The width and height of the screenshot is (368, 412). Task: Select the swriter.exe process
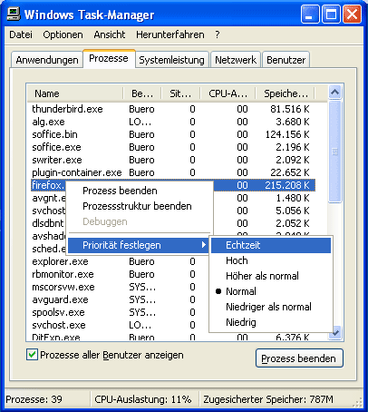pyautogui.click(x=173, y=160)
